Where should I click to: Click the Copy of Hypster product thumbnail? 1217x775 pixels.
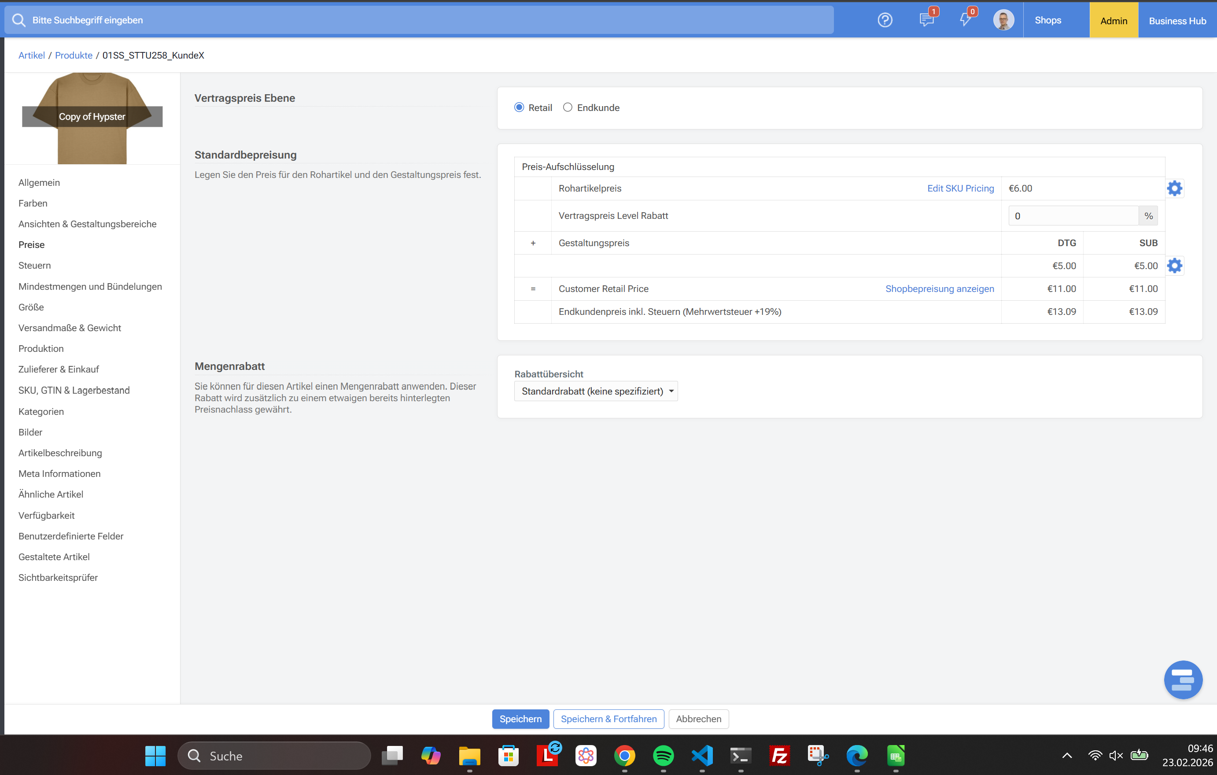(92, 117)
